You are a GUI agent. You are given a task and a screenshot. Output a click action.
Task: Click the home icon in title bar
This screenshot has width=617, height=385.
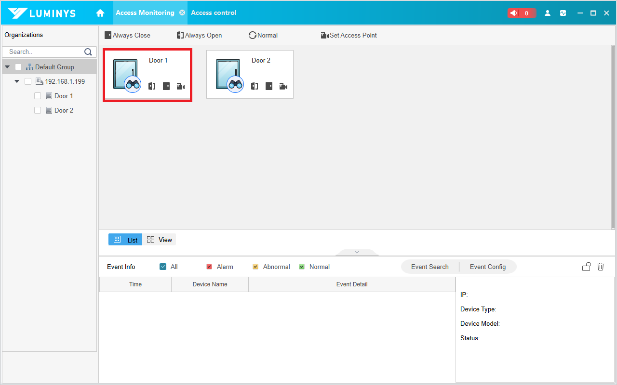(100, 13)
